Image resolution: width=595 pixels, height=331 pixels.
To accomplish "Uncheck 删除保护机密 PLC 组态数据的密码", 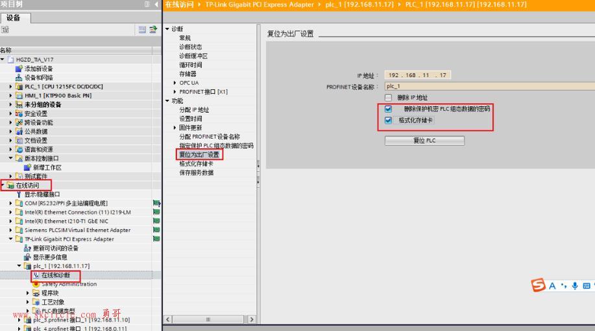I will click(388, 109).
